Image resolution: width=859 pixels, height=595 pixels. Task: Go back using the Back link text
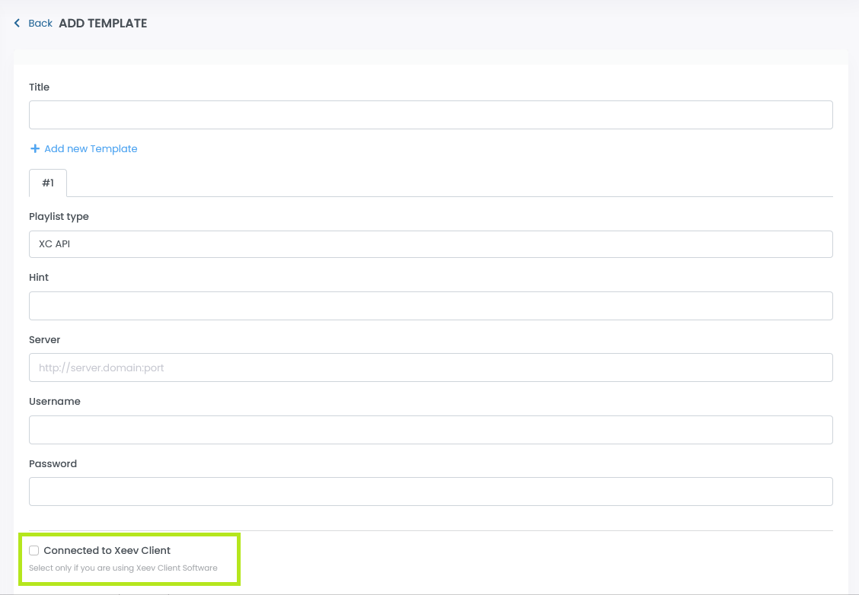click(40, 24)
